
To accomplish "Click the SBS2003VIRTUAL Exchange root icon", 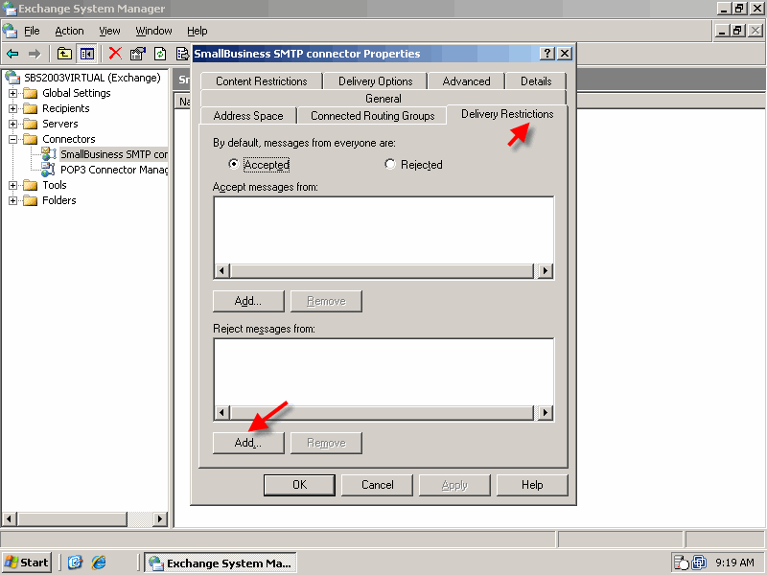I will pos(12,78).
